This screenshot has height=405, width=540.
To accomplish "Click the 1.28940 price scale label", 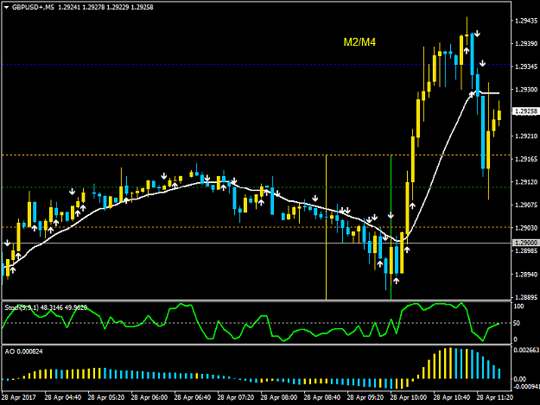I will tap(526, 275).
